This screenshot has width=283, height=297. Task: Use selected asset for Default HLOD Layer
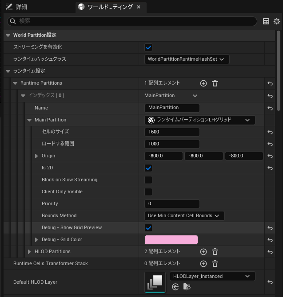(x=175, y=287)
